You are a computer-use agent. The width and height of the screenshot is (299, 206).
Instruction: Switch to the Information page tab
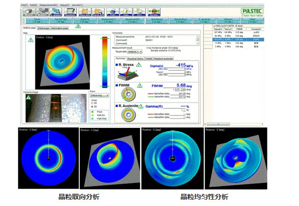click(59, 28)
